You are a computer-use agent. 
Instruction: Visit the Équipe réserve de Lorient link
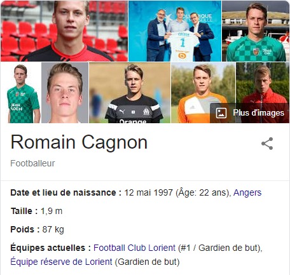click(61, 262)
